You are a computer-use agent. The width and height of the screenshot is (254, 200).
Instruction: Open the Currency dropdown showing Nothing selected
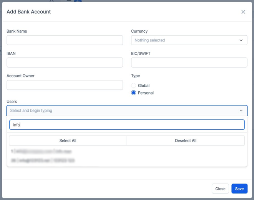(x=184, y=40)
